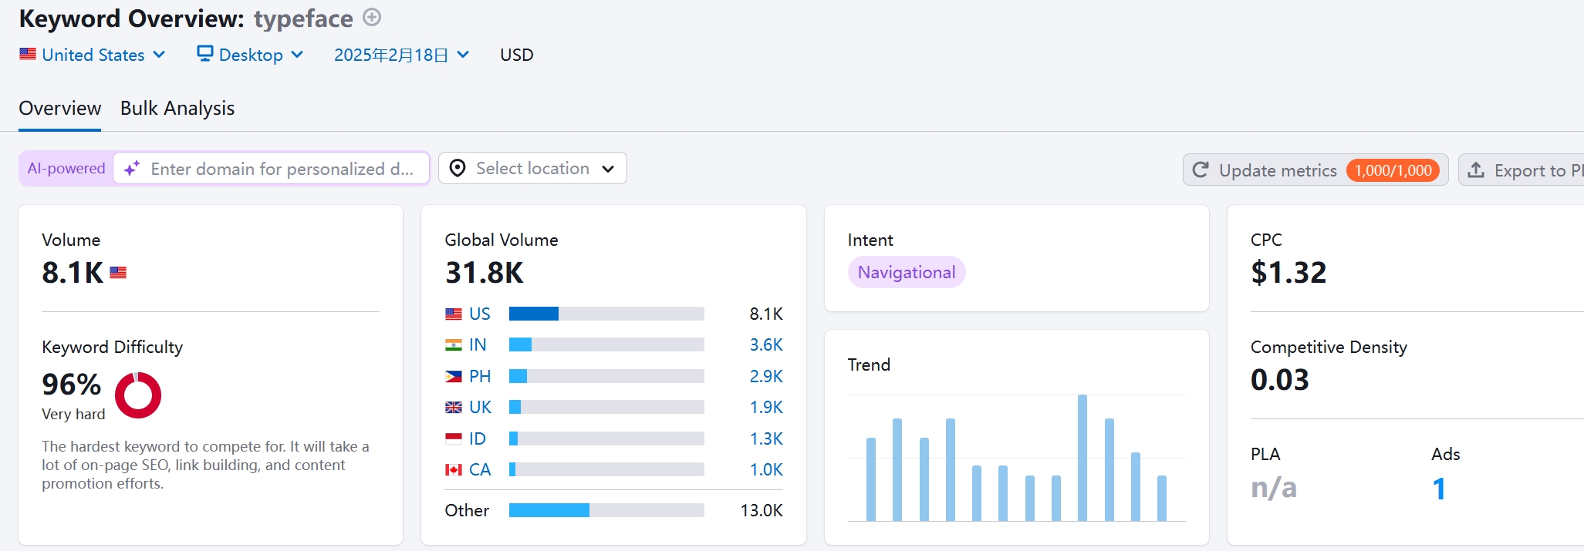Click the export upload arrow icon

(x=1476, y=170)
